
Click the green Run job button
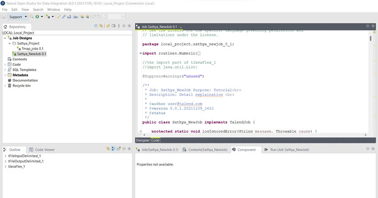pyautogui.click(x=37, y=16)
